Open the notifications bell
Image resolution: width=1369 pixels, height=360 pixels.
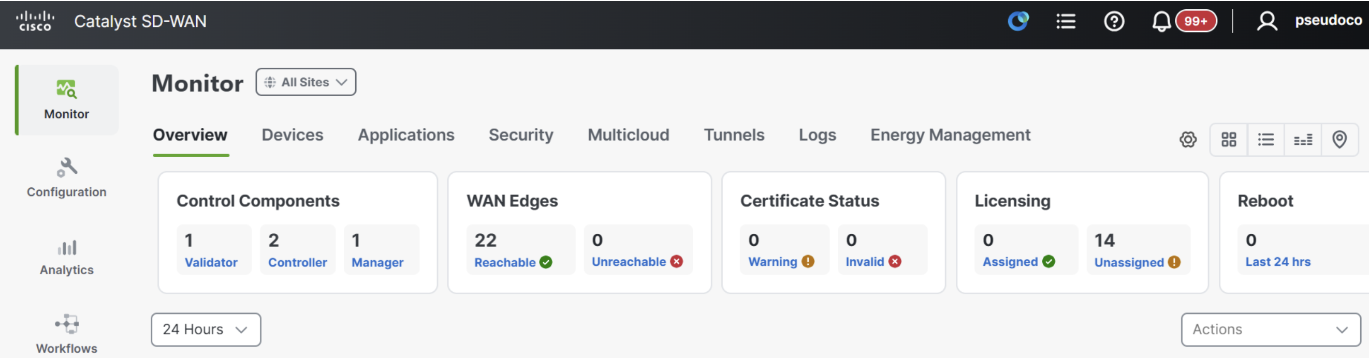pyautogui.click(x=1161, y=22)
